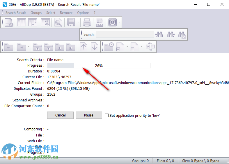Viewport: 229px width, 164px height.
Task: Maximize the AllDup window
Action: (x=209, y=5)
